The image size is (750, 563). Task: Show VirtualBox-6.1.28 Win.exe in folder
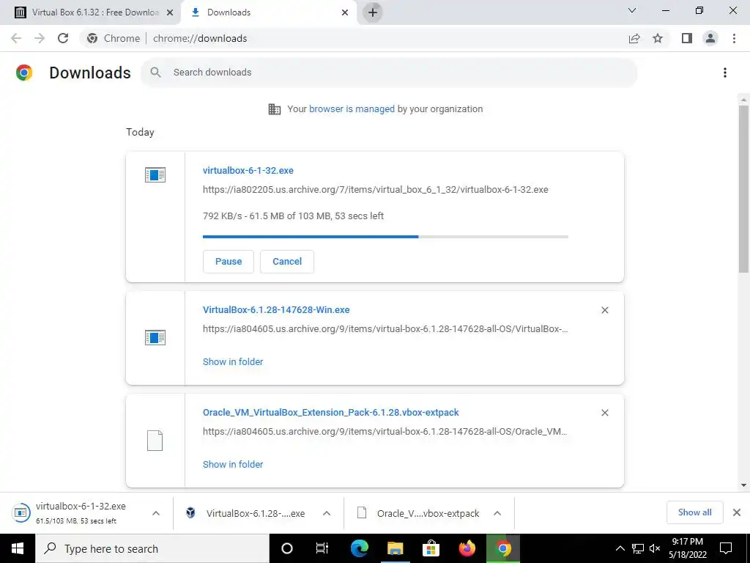(x=233, y=362)
